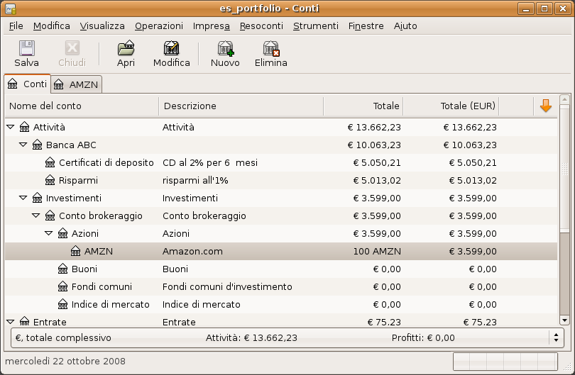This screenshot has width=575, height=375.
Task: Click the Apri open-account toolbar icon
Action: pos(126,48)
